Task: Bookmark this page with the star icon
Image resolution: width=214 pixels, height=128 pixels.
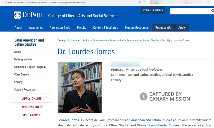Action: [x=144, y=2]
